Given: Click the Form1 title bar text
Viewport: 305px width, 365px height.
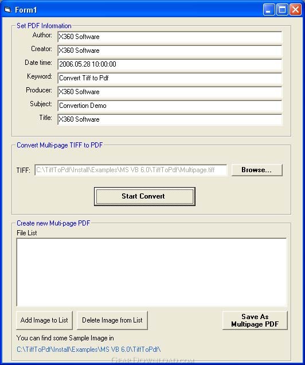Looking at the screenshot, I should tap(26, 10).
